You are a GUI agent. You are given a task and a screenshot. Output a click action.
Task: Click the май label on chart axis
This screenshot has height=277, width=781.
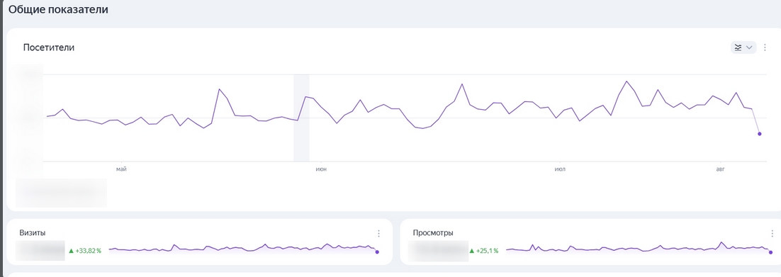[121, 169]
